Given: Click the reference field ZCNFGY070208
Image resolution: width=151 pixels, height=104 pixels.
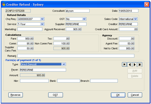Looking at the screenshot, I should (x=18, y=11).
